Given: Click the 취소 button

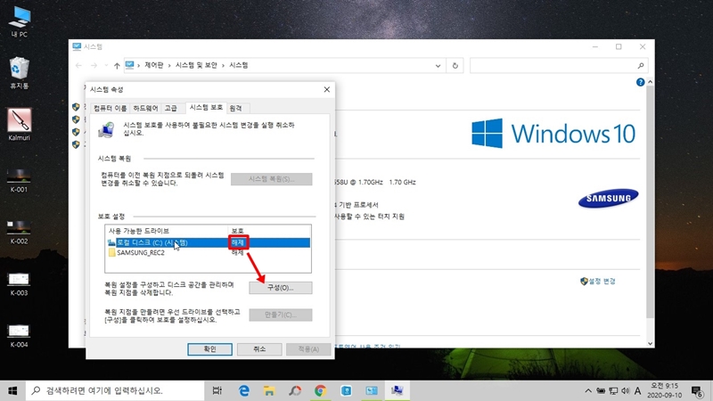Looking at the screenshot, I should [259, 349].
